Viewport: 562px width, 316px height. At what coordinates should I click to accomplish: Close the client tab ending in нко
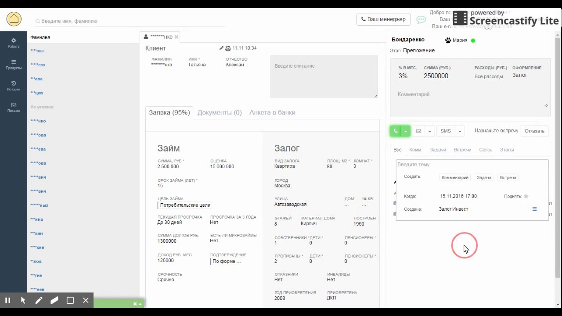pos(177,37)
